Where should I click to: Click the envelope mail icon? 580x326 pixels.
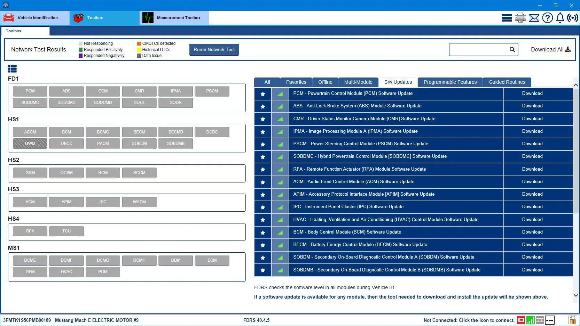tap(534, 18)
